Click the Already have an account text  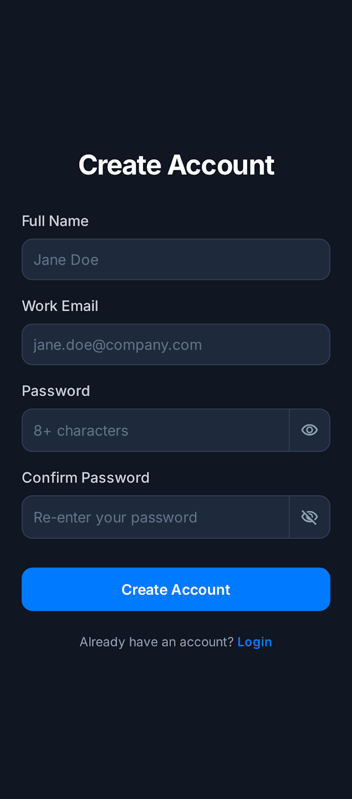157,642
